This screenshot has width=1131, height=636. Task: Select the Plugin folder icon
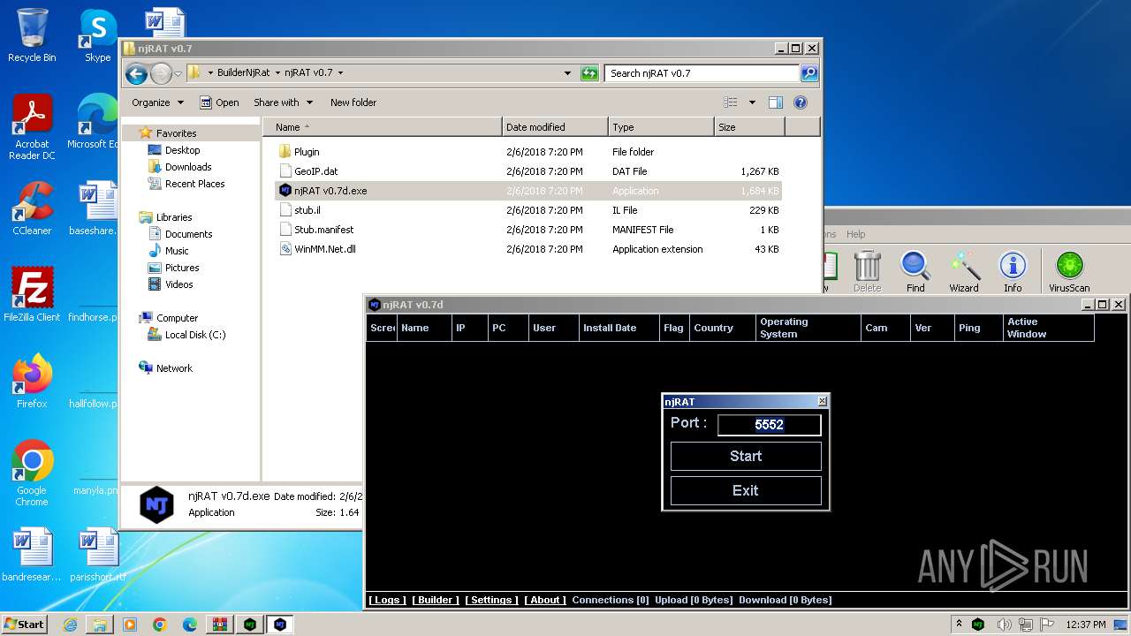coord(285,152)
